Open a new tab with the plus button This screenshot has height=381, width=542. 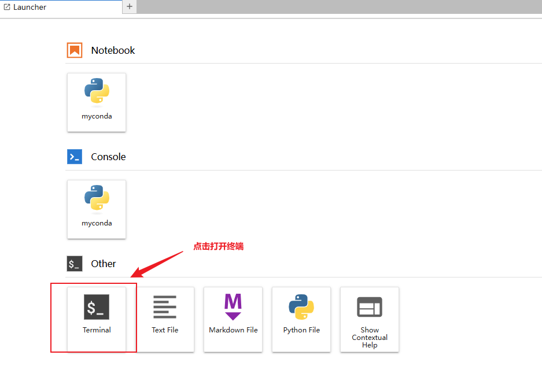tap(130, 7)
